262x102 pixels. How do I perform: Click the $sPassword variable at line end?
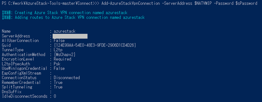click(x=246, y=3)
